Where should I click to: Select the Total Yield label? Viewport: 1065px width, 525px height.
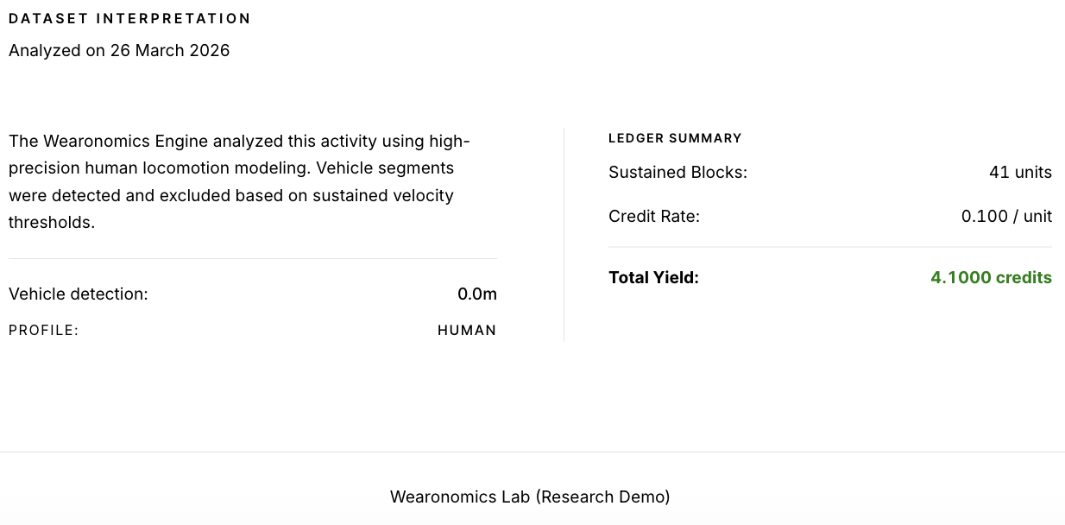653,277
